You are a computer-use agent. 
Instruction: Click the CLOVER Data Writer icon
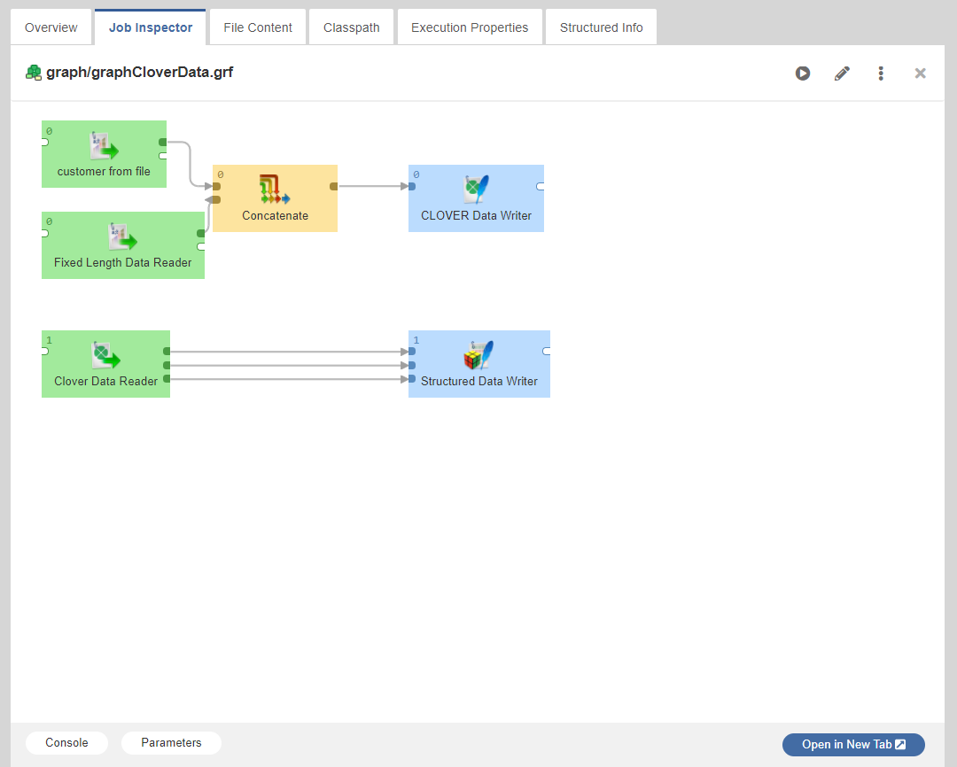click(x=477, y=190)
